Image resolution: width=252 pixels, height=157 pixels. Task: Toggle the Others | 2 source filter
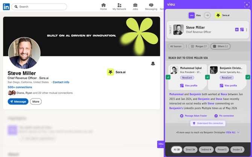click(220, 47)
